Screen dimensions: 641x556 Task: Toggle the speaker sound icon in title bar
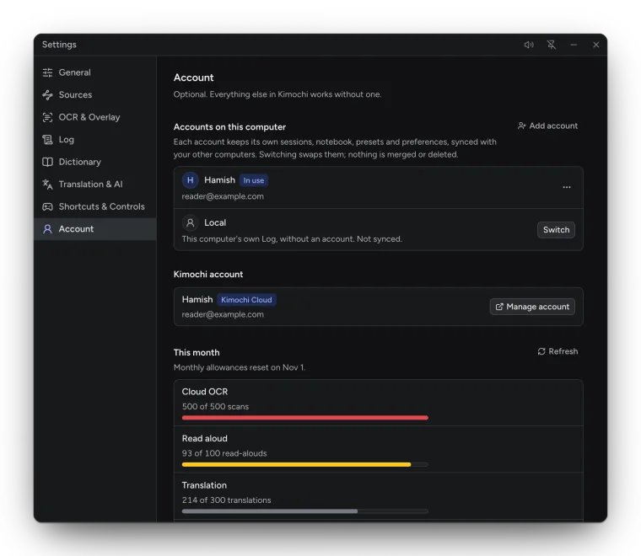tap(529, 45)
